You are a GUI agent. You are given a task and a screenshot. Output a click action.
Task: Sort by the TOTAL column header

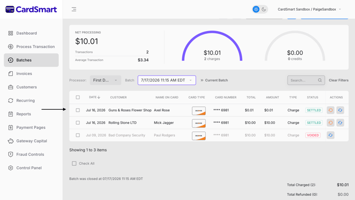(x=251, y=98)
